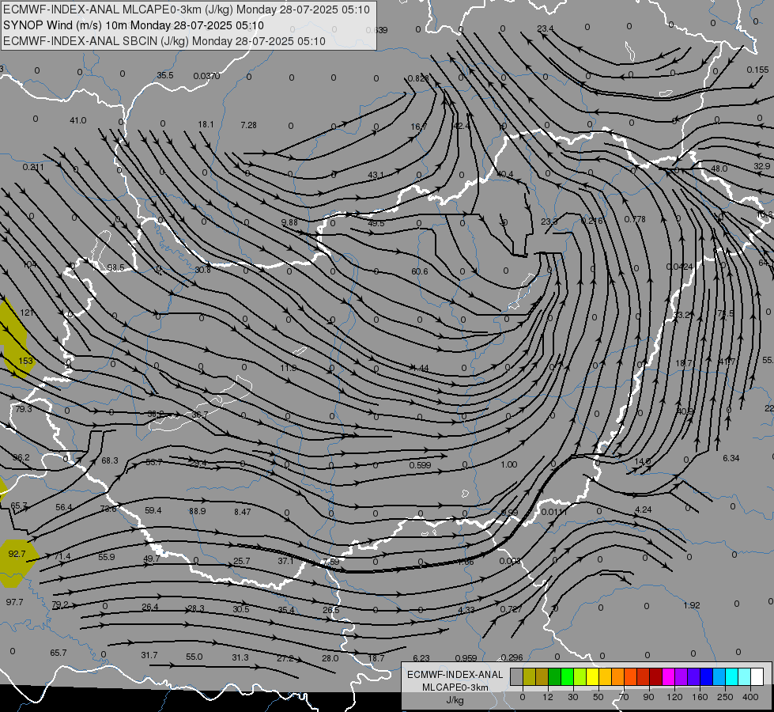Click the SYNOP Wind 10m title line

[x=134, y=25]
